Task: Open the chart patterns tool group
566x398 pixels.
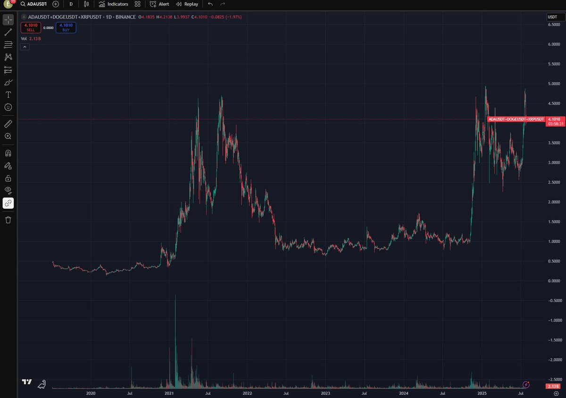Action: 8,57
